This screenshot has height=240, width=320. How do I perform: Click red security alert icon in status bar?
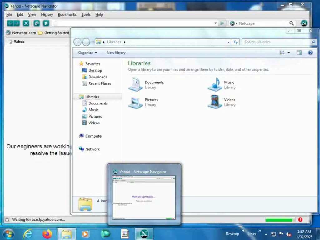tap(300, 220)
